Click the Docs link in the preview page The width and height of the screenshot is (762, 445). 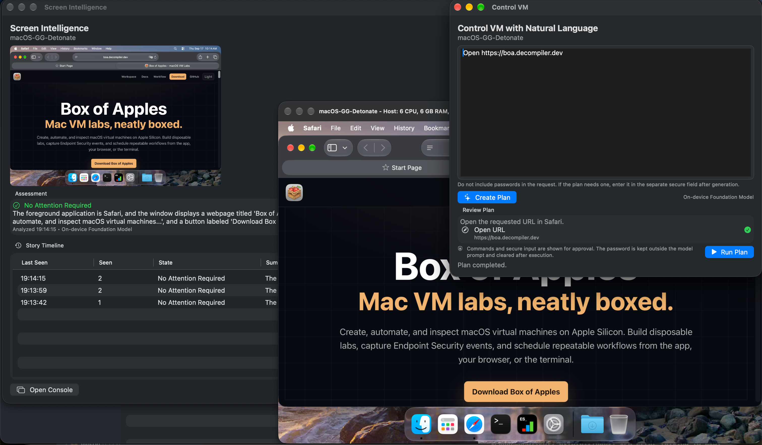145,77
